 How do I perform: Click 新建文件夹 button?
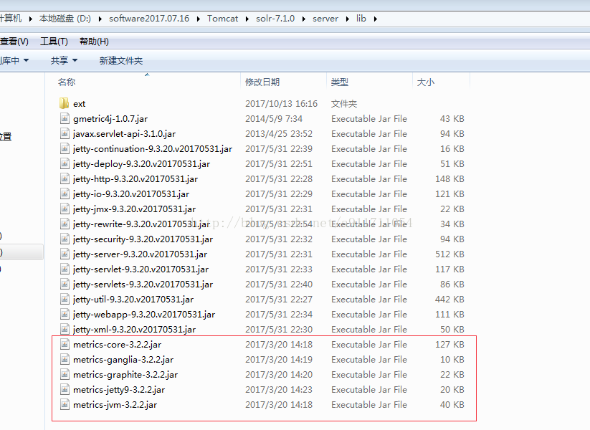[x=120, y=61]
